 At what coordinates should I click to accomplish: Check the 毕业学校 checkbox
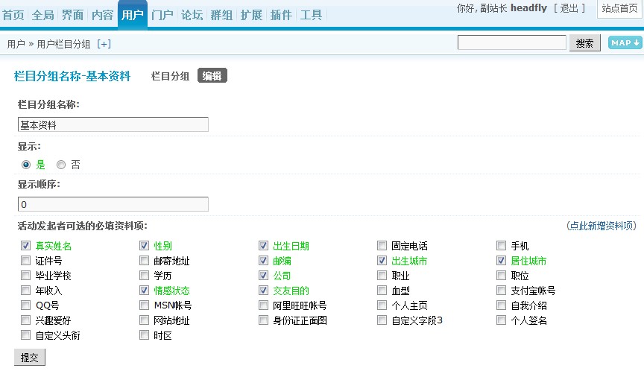pyautogui.click(x=25, y=275)
